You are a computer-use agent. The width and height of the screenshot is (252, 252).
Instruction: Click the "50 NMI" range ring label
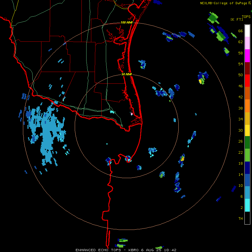tap(127, 74)
